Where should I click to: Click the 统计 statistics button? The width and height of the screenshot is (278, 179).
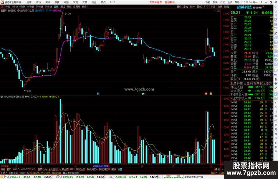click(192, 7)
